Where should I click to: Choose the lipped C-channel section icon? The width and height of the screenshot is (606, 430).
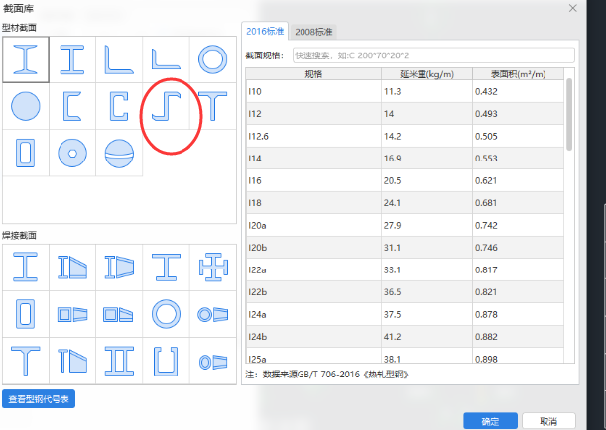pyautogui.click(x=119, y=106)
